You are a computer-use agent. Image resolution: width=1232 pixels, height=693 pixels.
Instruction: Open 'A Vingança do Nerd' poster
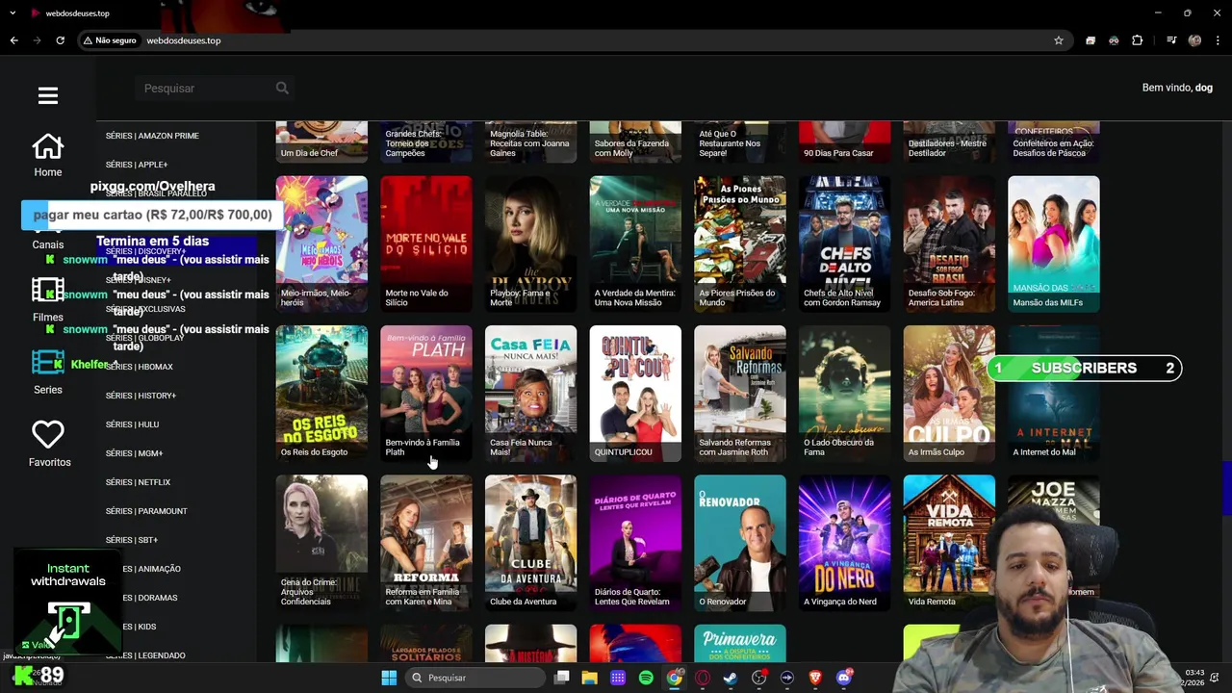pos(844,543)
